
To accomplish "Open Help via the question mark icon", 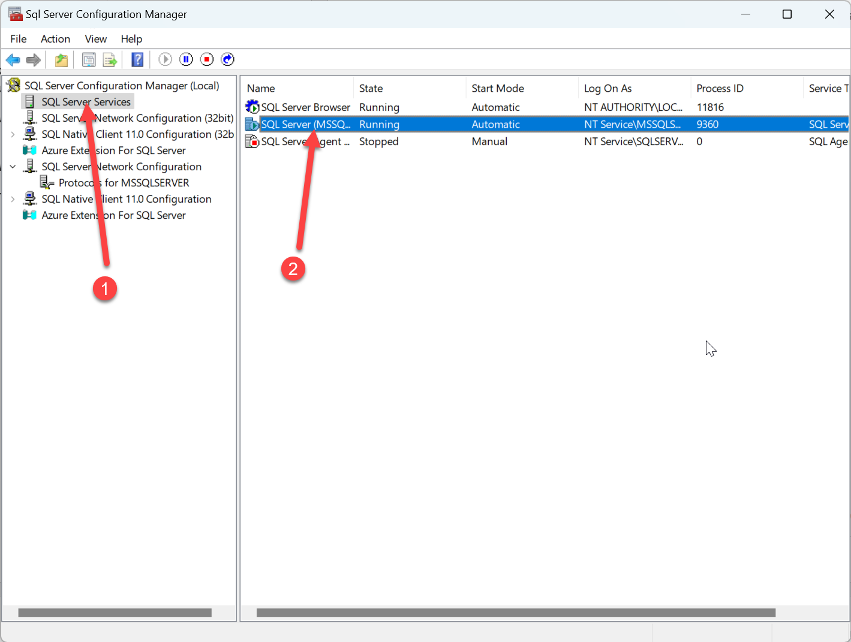I will click(137, 59).
